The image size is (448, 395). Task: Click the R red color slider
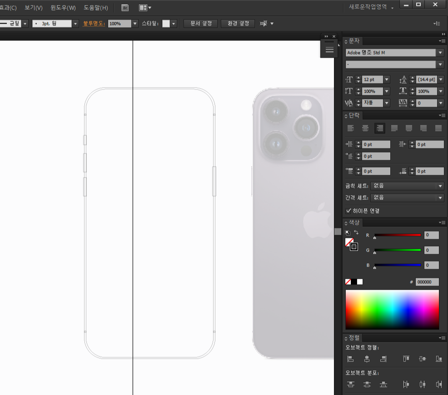[x=398, y=236]
